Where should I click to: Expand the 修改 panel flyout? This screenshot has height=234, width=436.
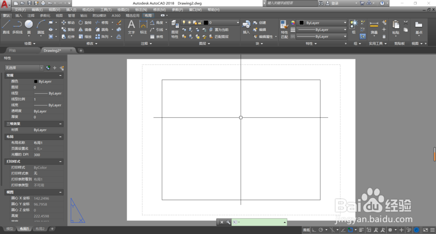tap(92, 44)
